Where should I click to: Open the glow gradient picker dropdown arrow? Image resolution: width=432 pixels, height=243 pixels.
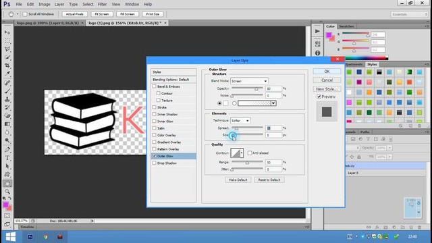[273, 103]
